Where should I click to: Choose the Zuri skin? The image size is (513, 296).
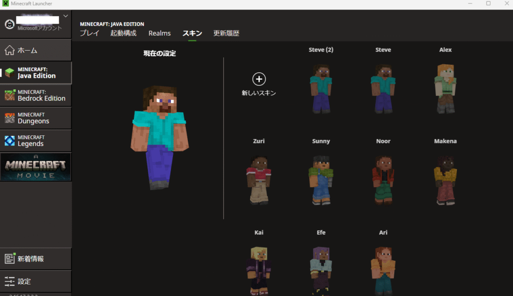(x=259, y=180)
